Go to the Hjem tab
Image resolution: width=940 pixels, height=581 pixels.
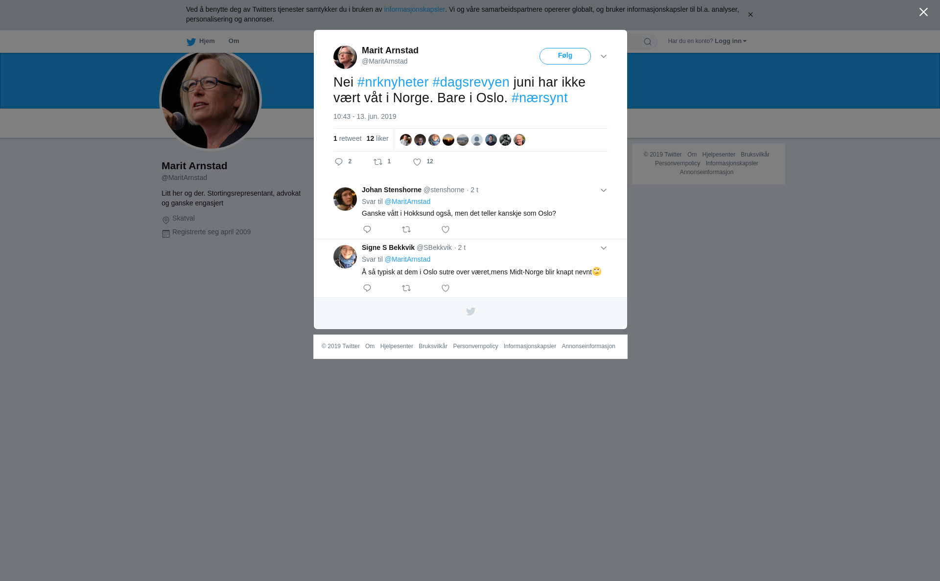tap(201, 42)
